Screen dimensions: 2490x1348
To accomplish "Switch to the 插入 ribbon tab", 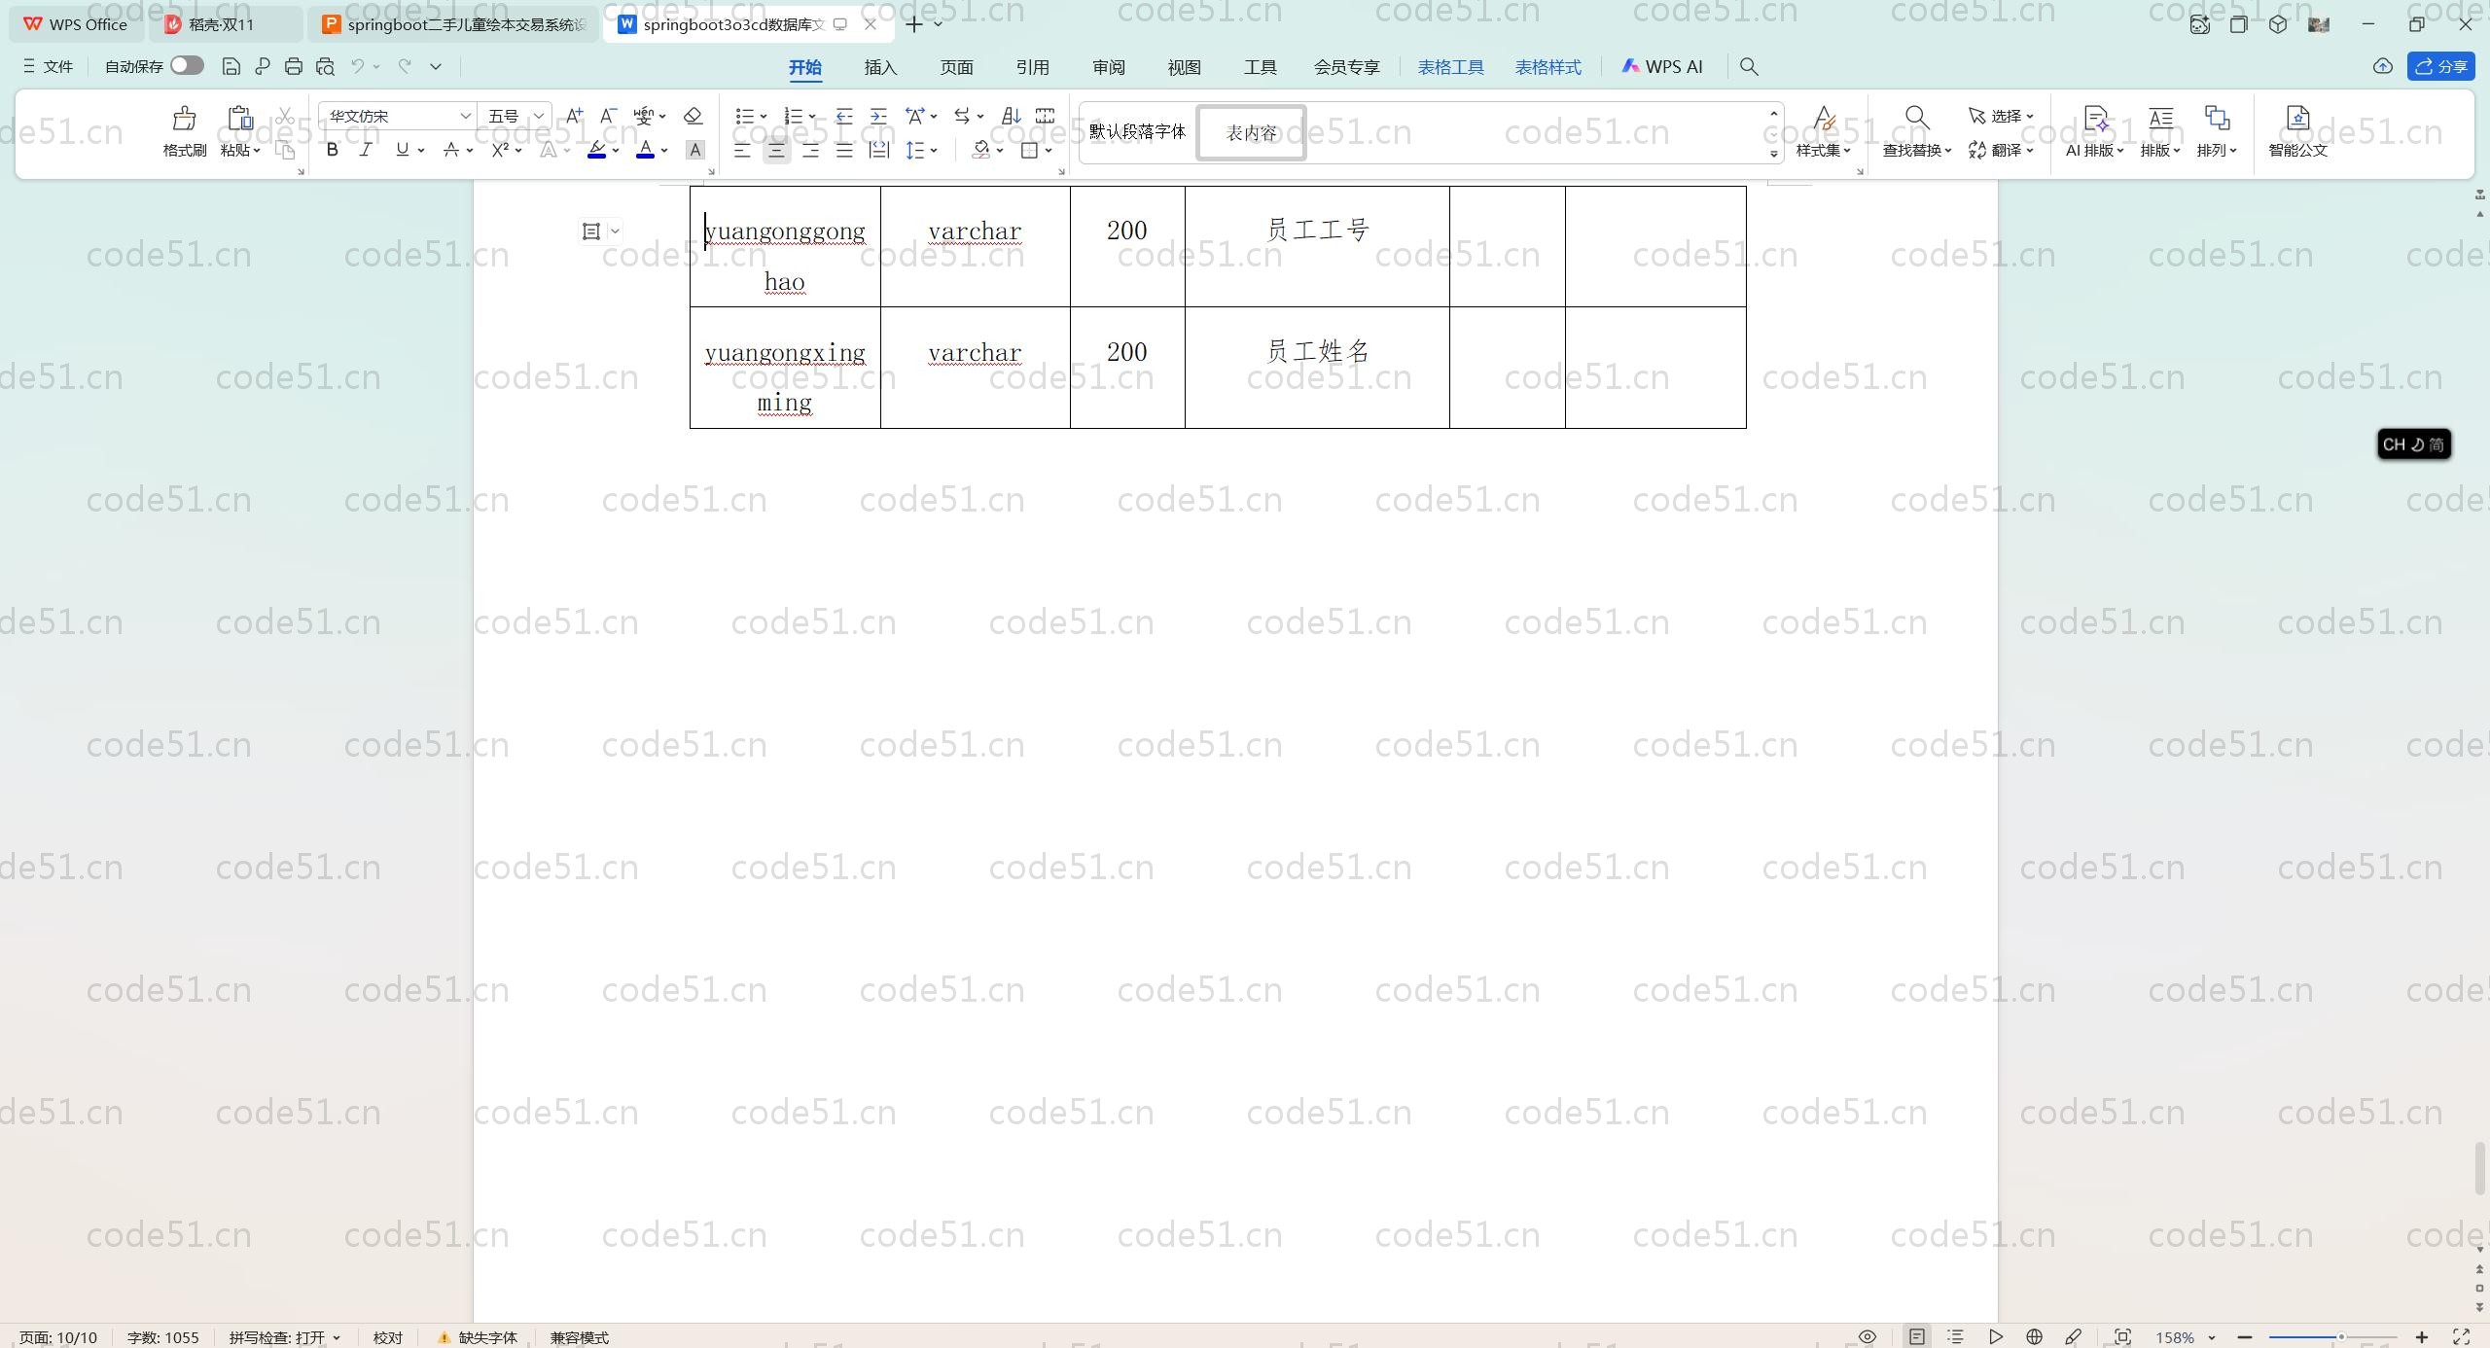I will [879, 67].
